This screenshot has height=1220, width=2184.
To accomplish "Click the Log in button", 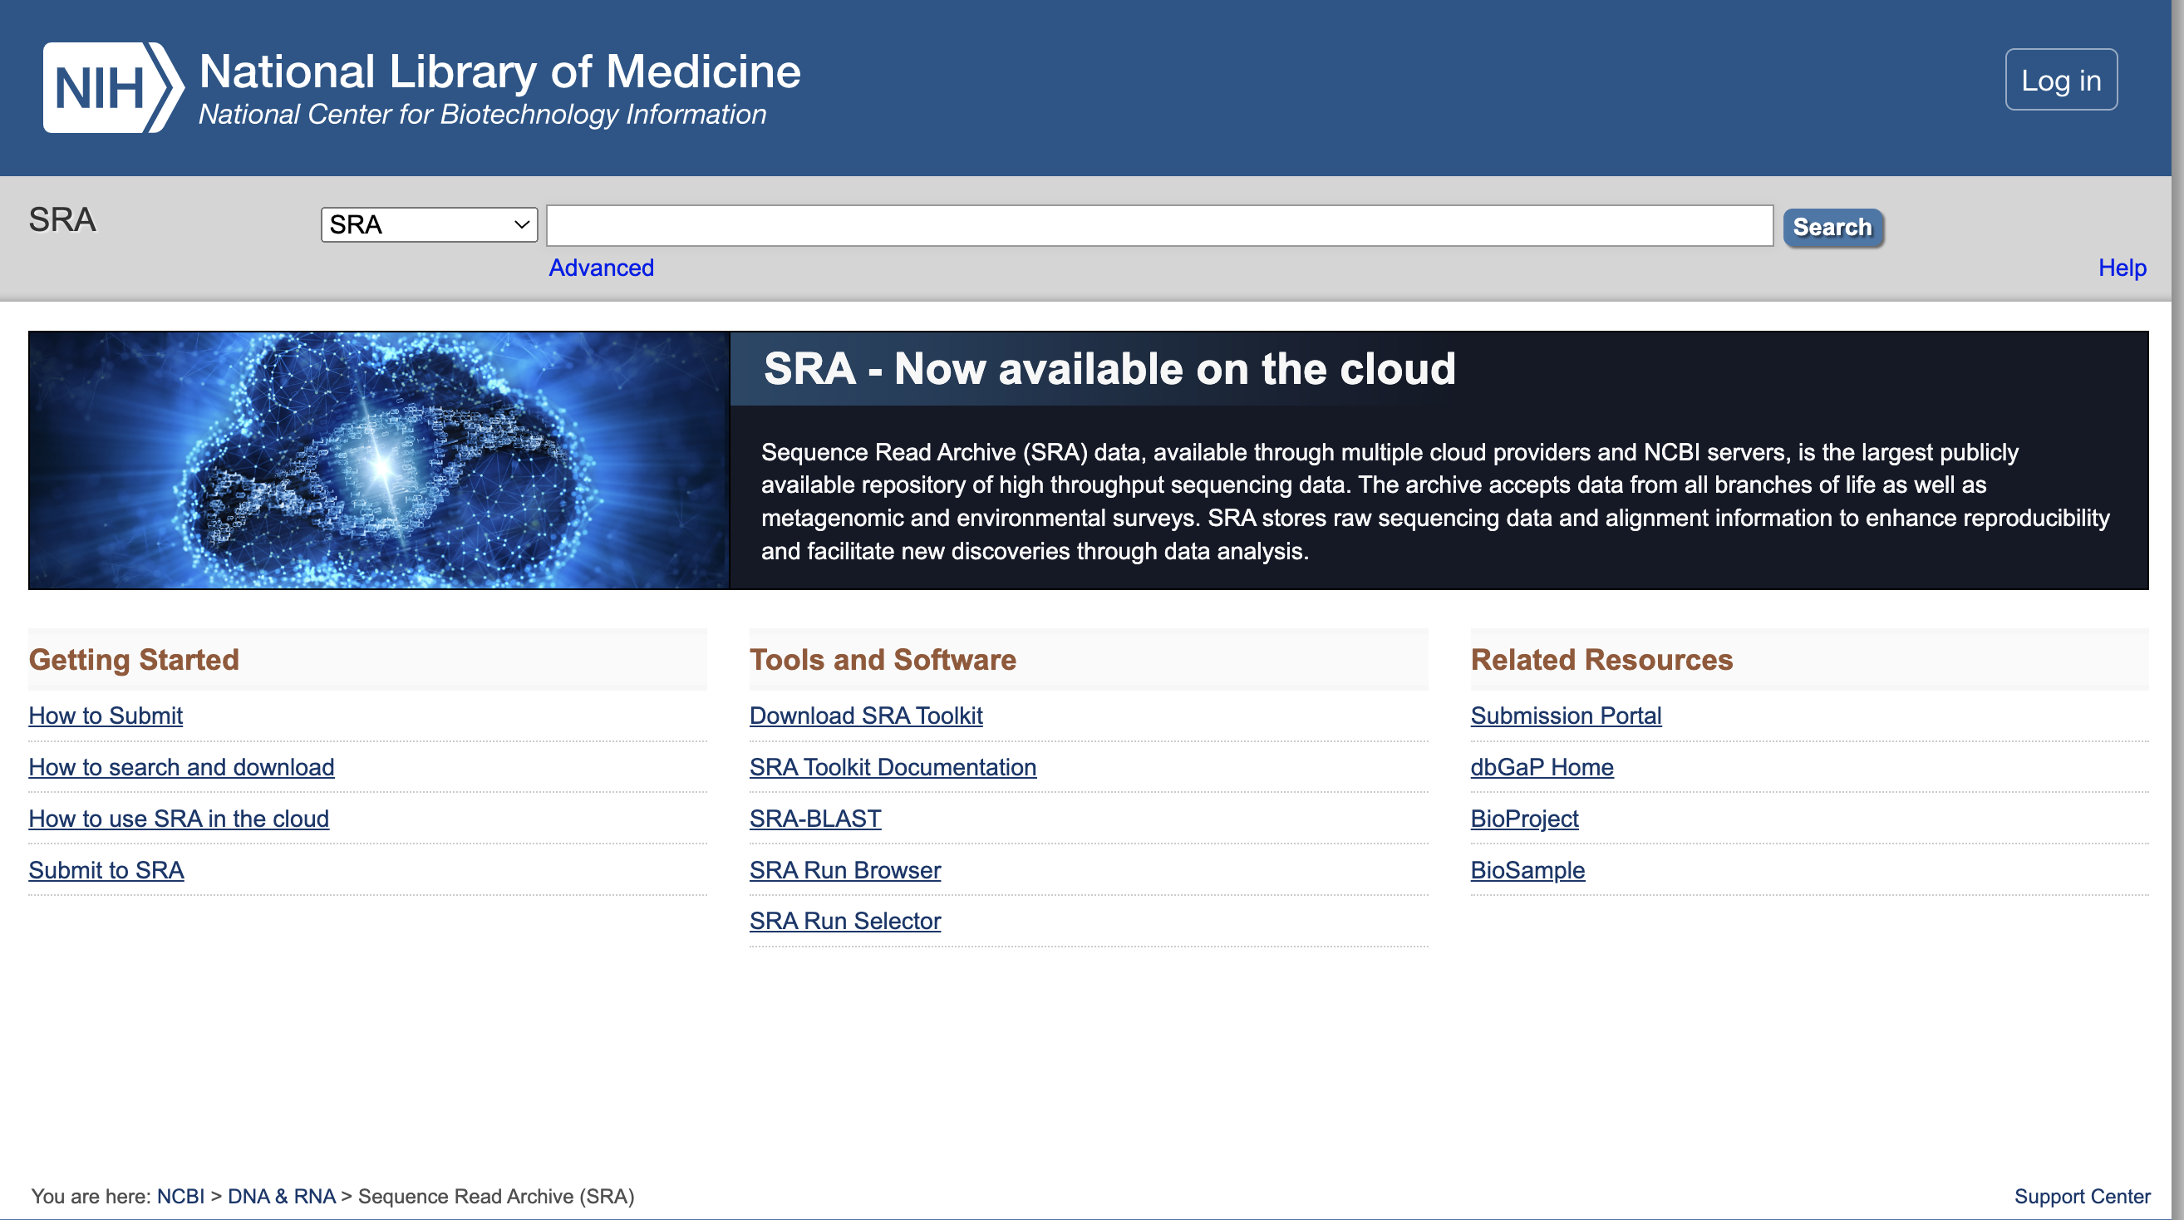I will pos(2060,79).
